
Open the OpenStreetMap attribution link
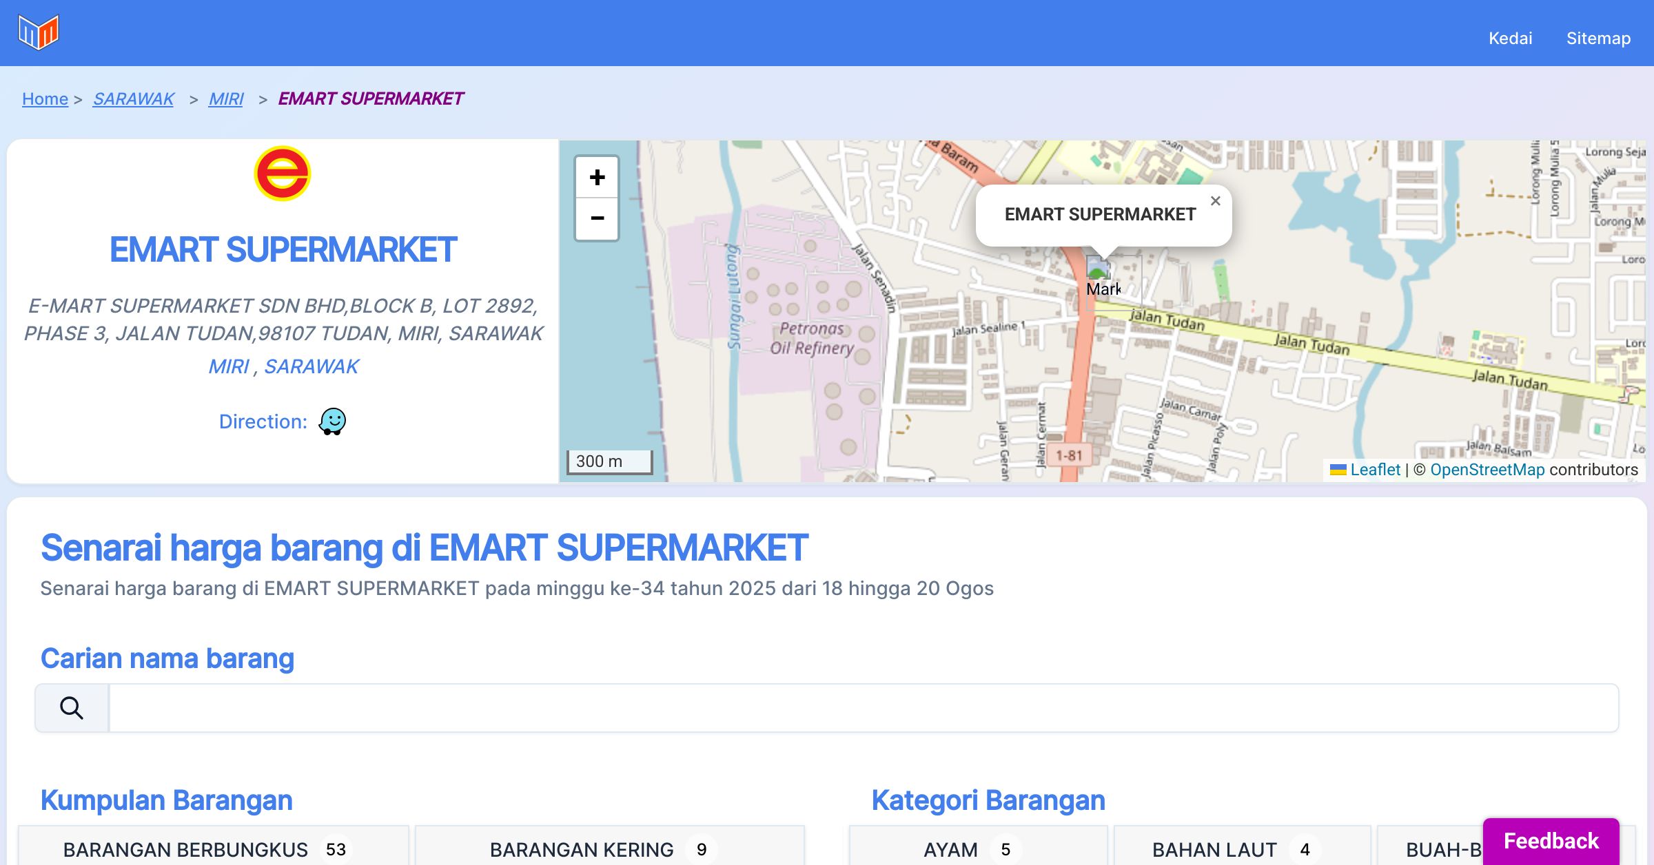(1487, 470)
